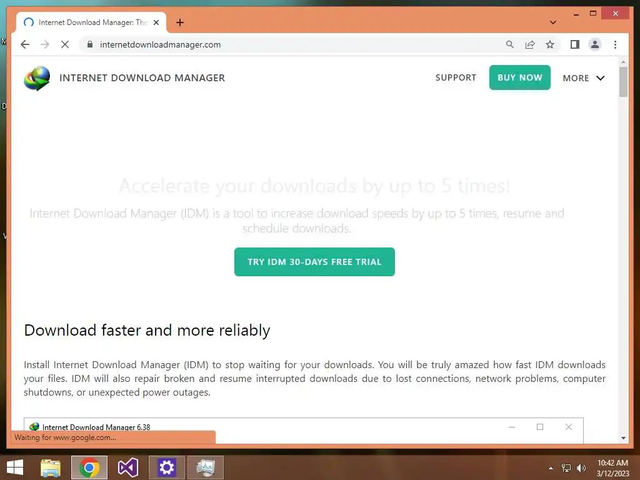
Task: Click the network tray icon
Action: (566, 468)
